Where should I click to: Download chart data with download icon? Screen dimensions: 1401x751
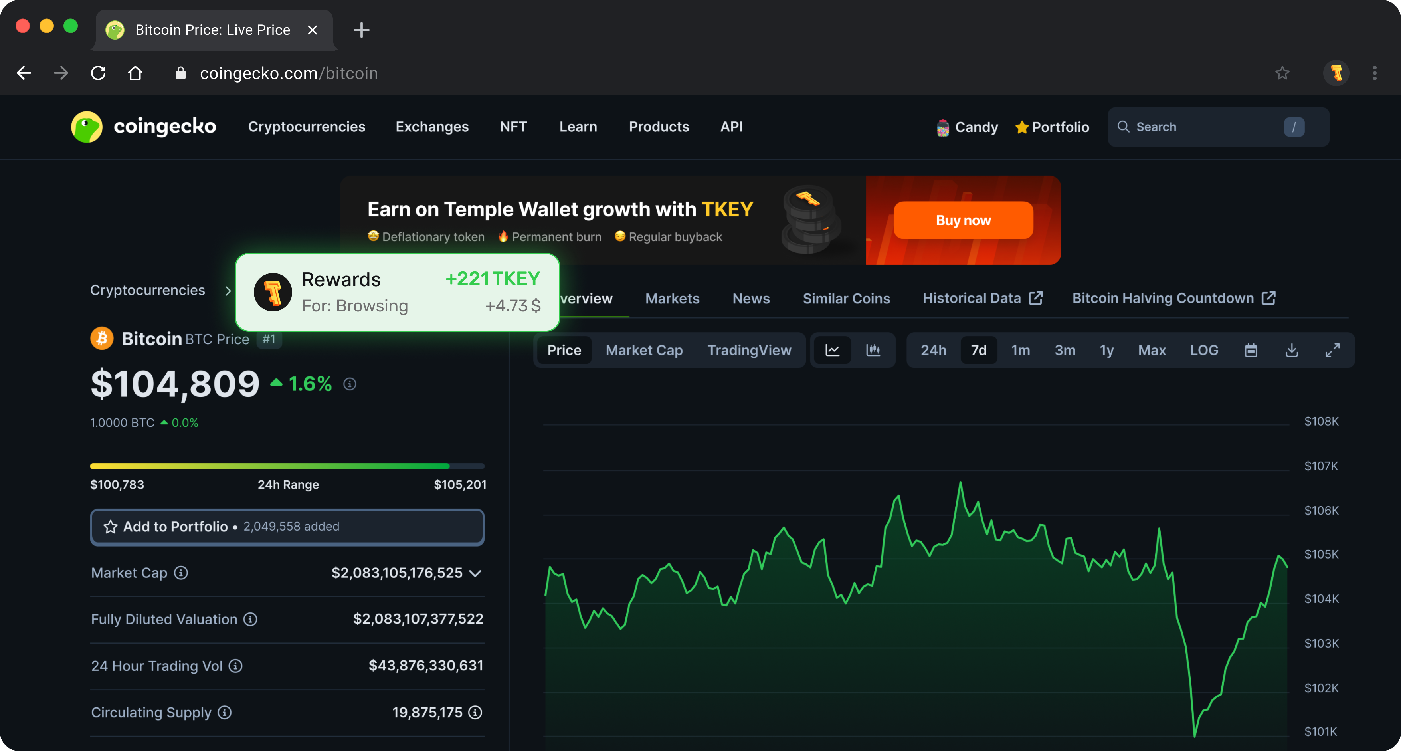tap(1292, 350)
